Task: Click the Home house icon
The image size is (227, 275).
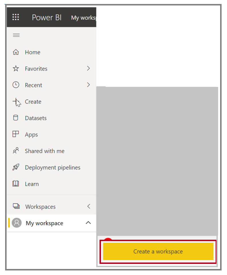Action: point(16,52)
